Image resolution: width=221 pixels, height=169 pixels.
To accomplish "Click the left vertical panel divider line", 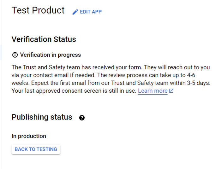I will pyautogui.click(x=2, y=84).
